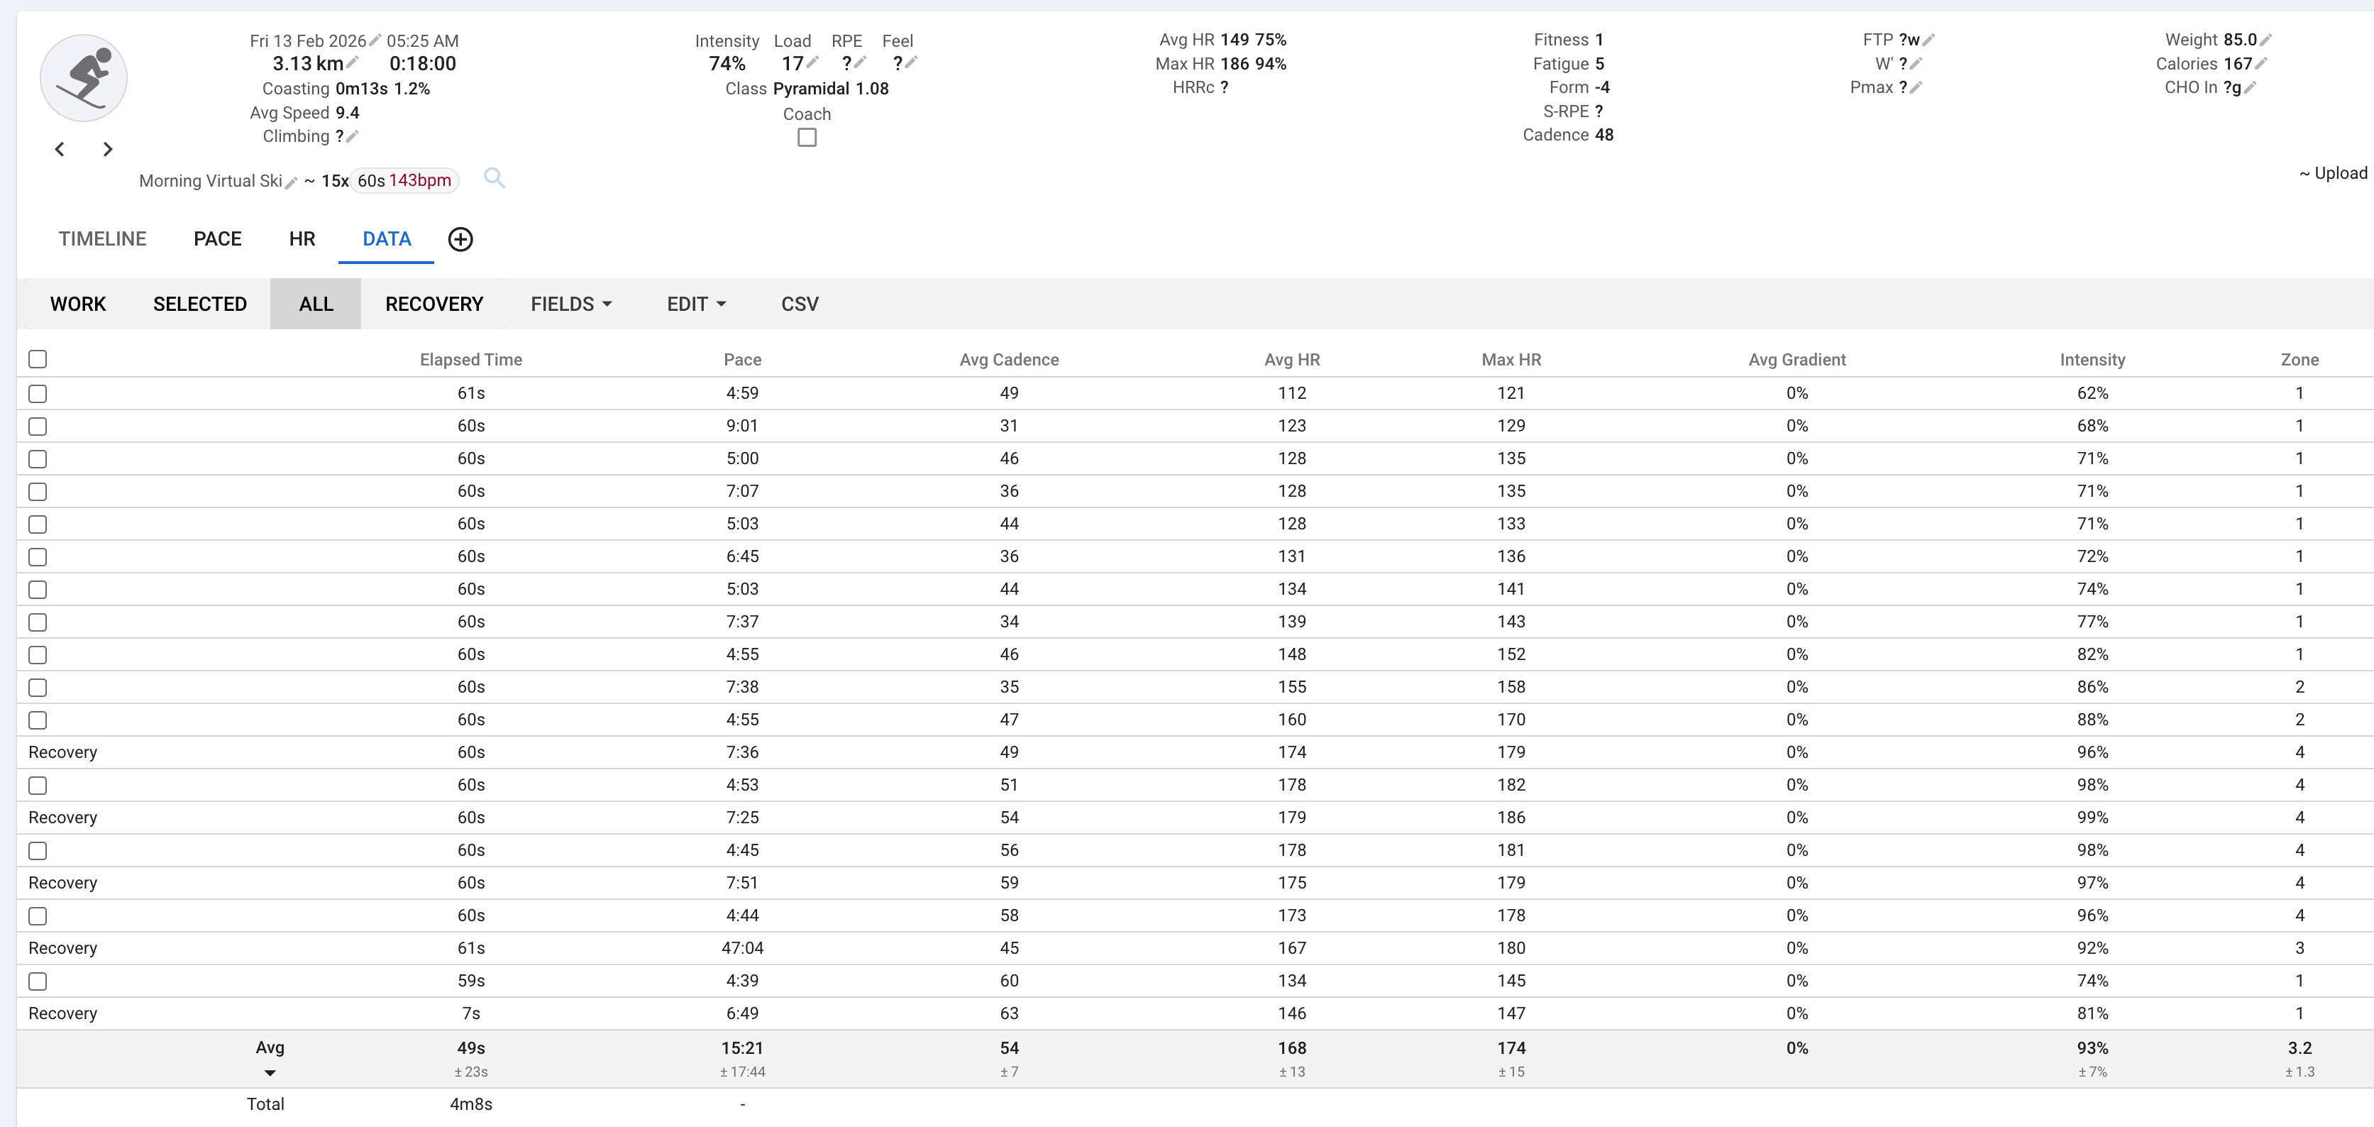This screenshot has width=2374, height=1127.
Task: Edit the FTP pencil icon
Action: [1929, 40]
